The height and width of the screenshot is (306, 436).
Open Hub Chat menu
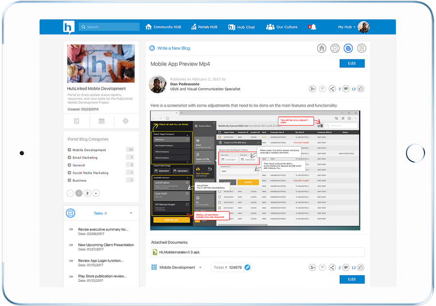point(241,27)
